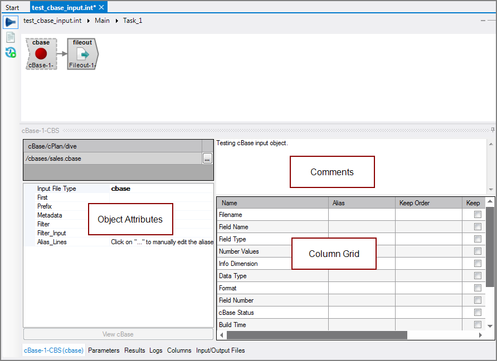This screenshot has height=361, width=497.
Task: Click the ellipsis to edit the alias lines
Action: [207, 160]
